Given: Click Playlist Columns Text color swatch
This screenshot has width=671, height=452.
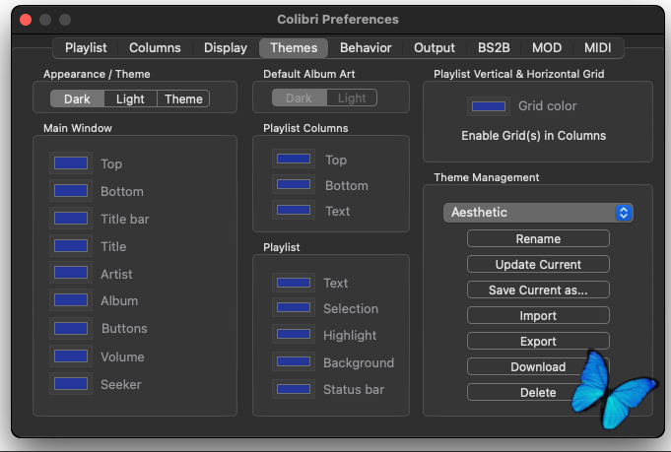Looking at the screenshot, I should (x=294, y=211).
